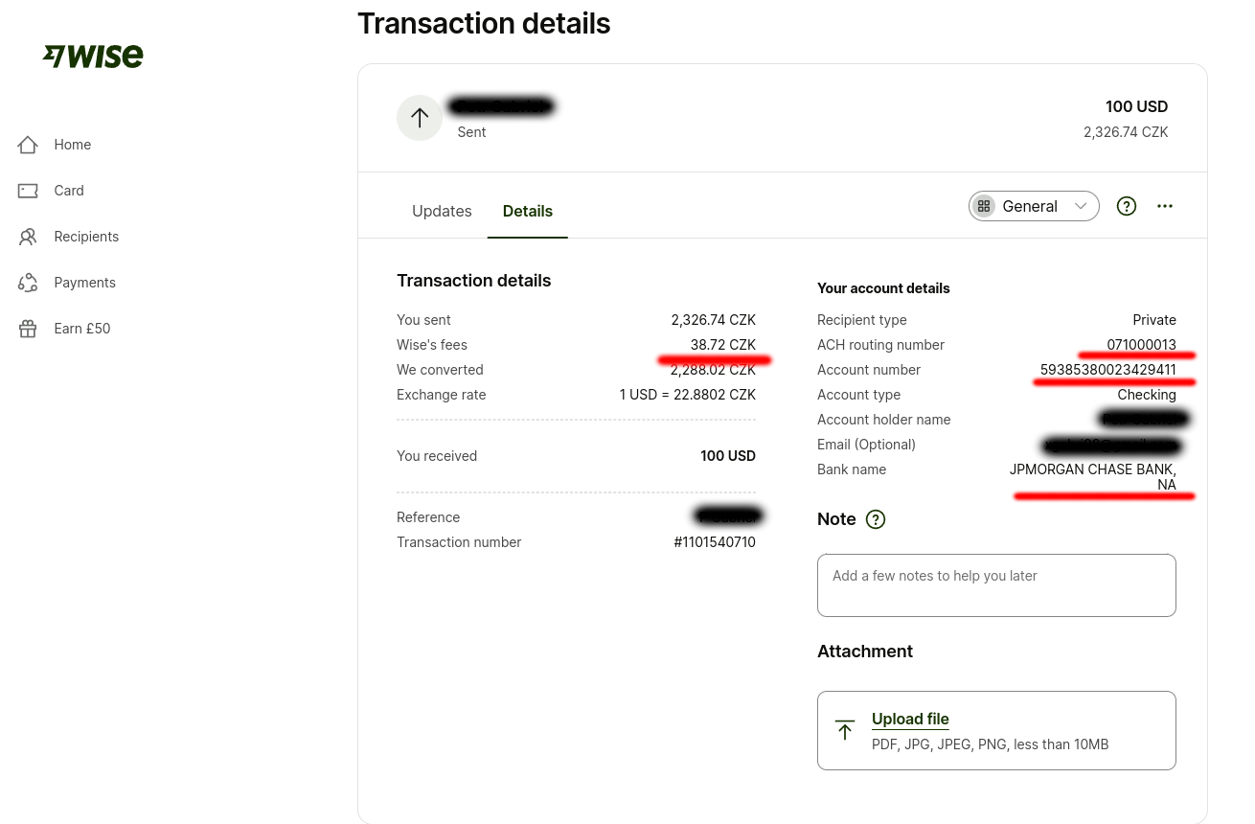Image resolution: width=1255 pixels, height=824 pixels.
Task: Click the notes text field
Action: tap(996, 585)
